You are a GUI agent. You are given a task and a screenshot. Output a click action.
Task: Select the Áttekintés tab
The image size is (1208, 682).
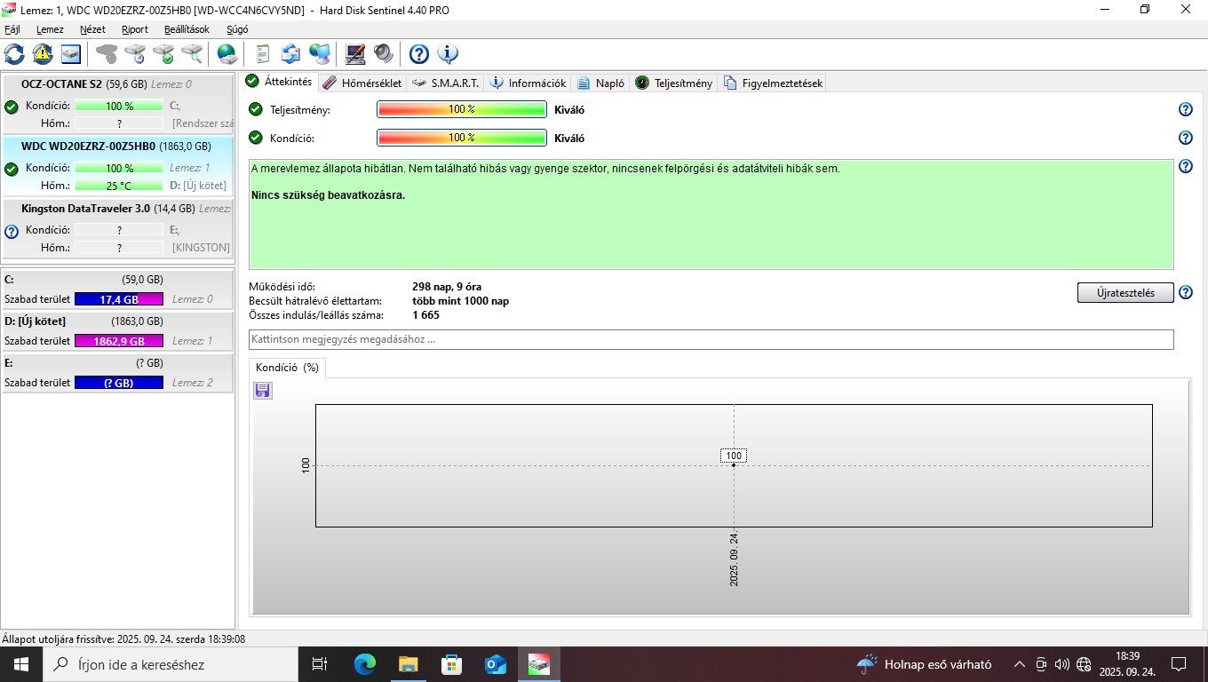280,82
